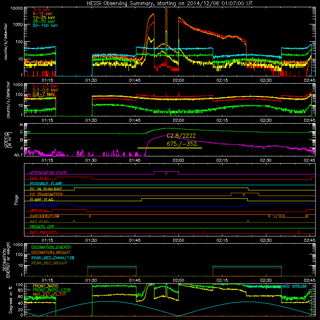Select the SAA_FLAG label

pos(39,211)
